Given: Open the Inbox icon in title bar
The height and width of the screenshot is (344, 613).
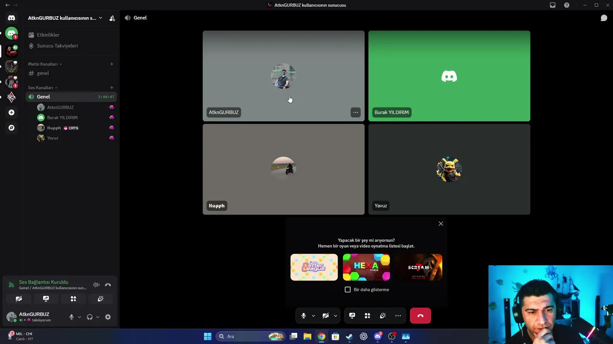Looking at the screenshot, I should [553, 5].
